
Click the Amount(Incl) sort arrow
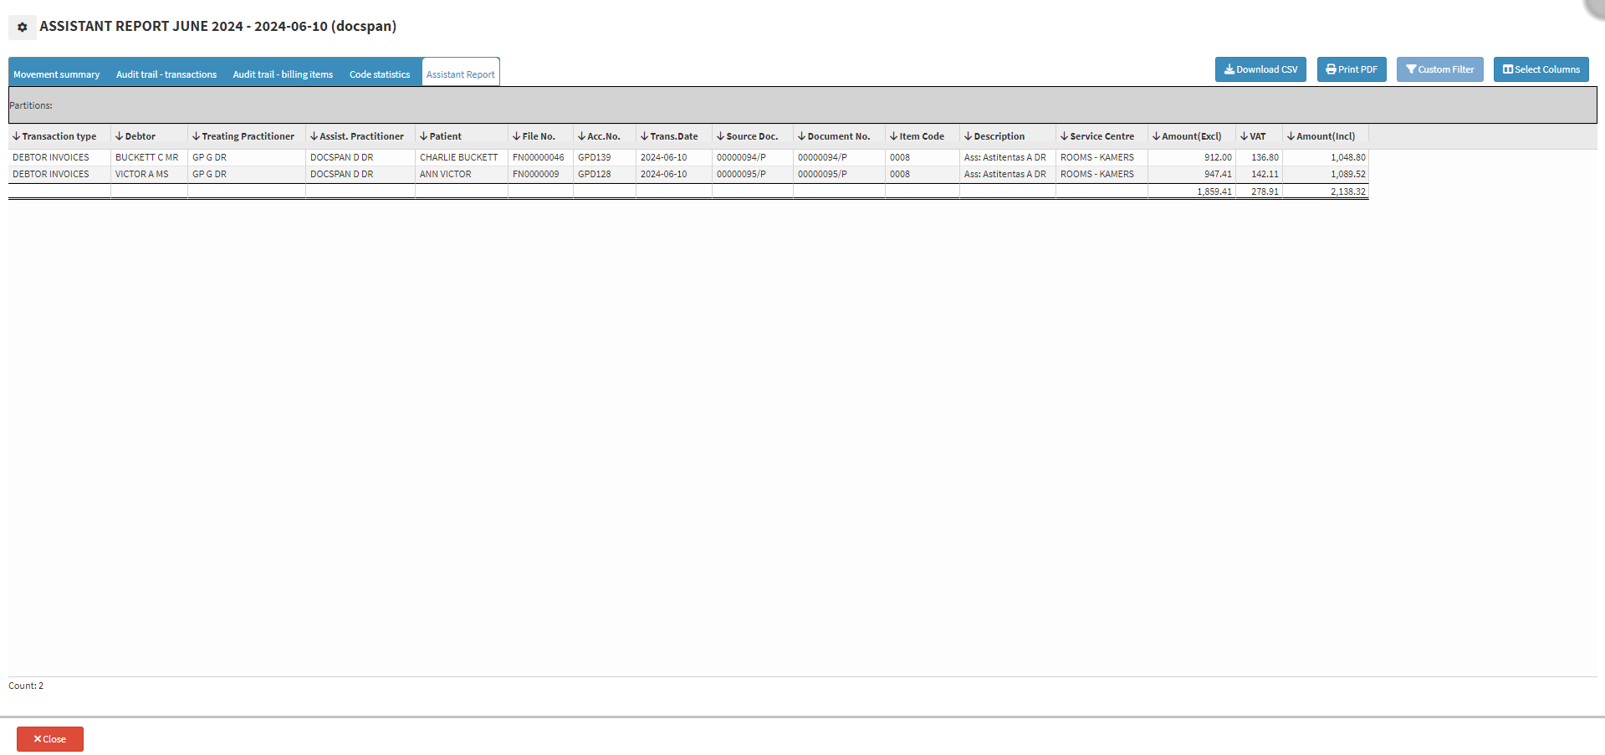click(1291, 136)
